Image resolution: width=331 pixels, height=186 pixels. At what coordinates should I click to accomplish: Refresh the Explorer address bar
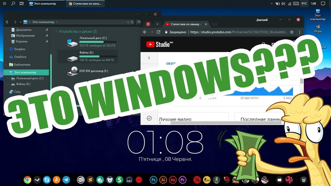(132, 22)
